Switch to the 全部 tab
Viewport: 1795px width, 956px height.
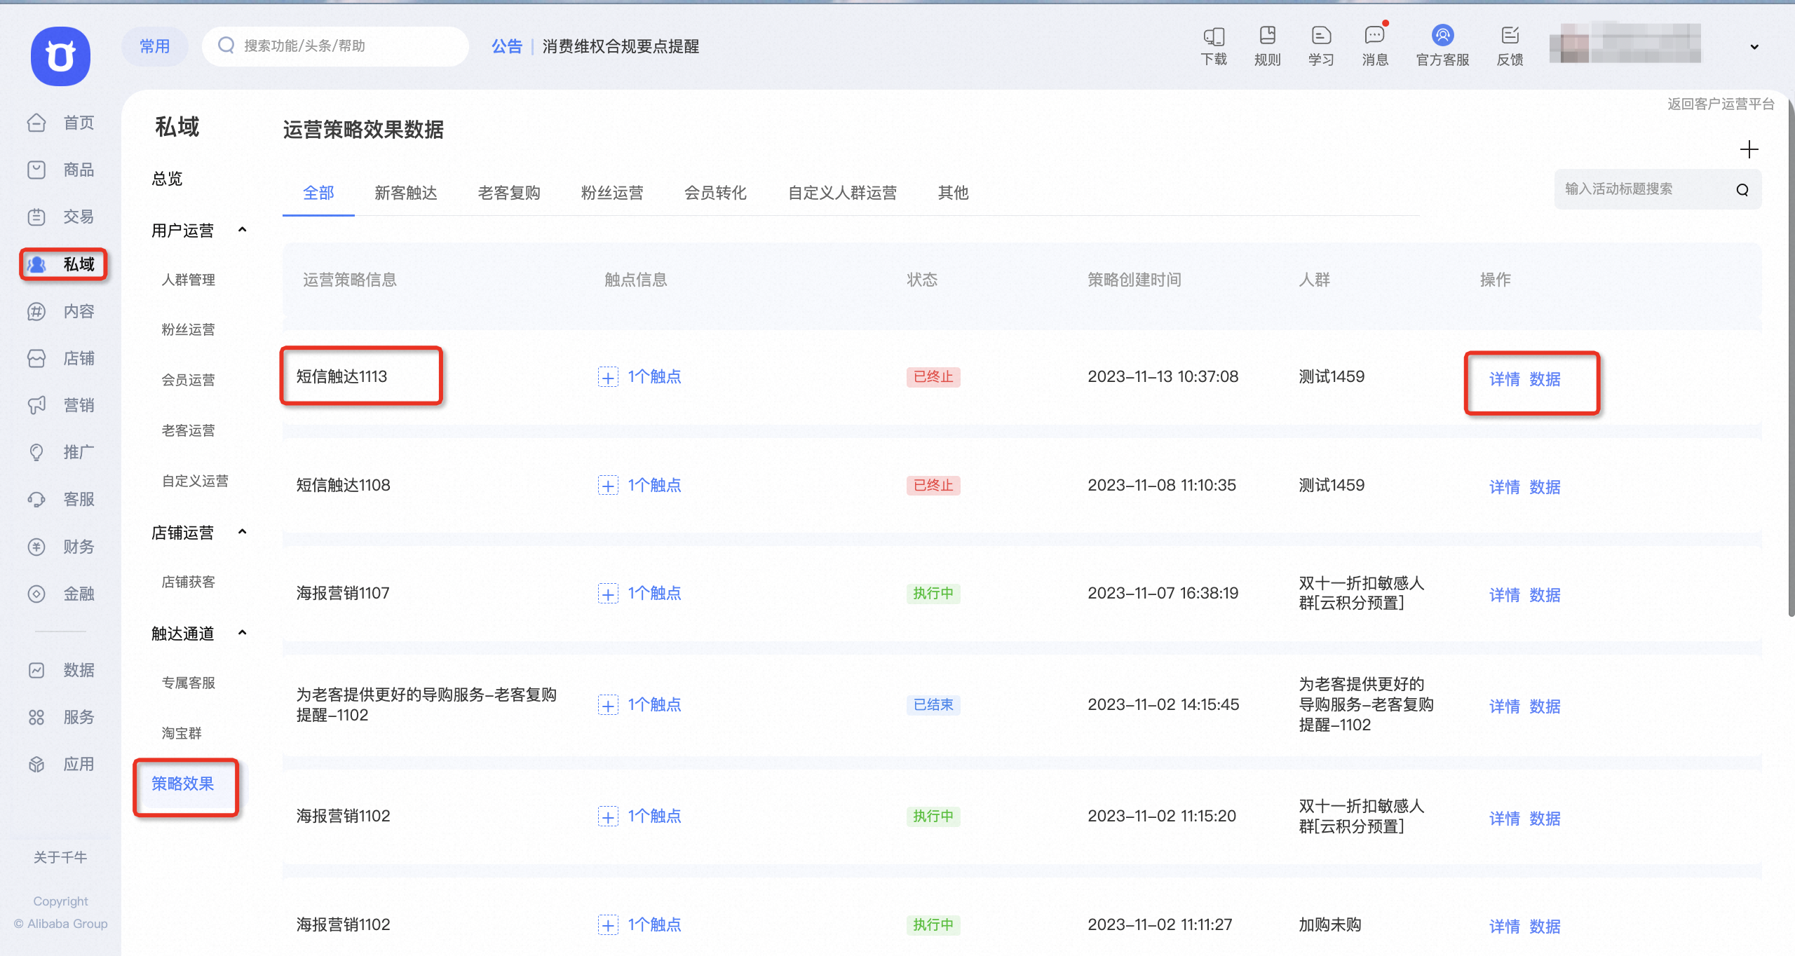tap(318, 193)
